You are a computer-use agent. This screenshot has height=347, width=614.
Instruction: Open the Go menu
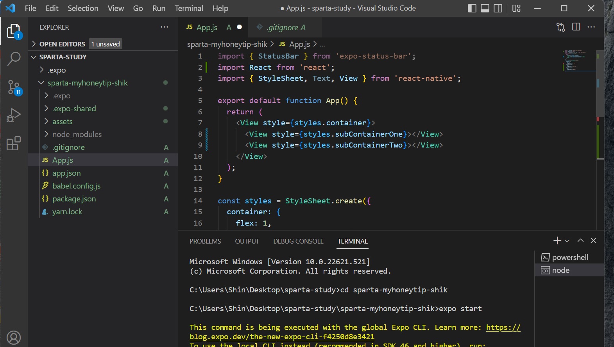tap(138, 8)
